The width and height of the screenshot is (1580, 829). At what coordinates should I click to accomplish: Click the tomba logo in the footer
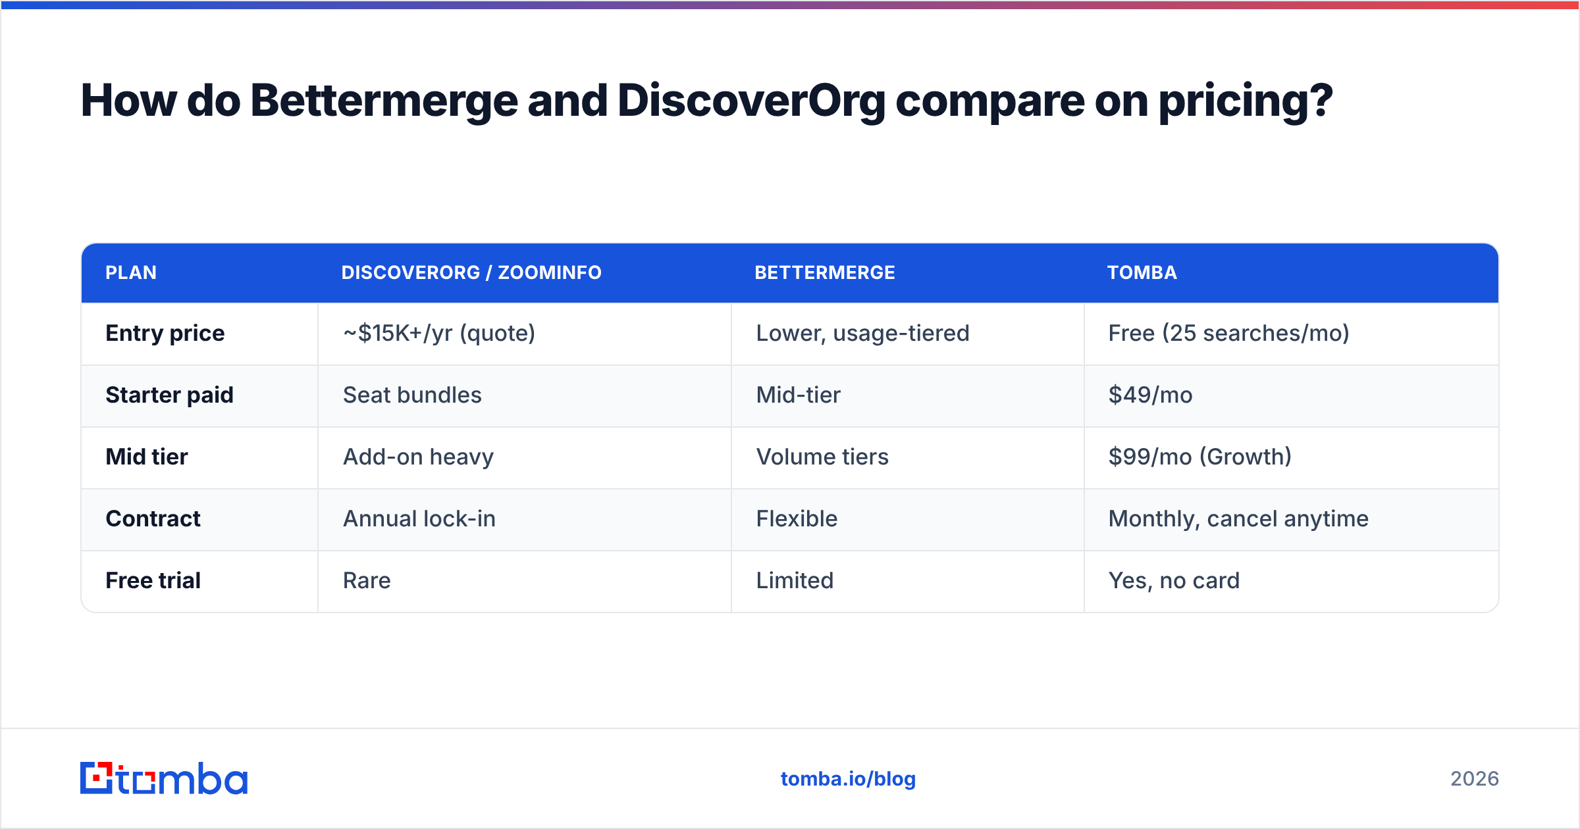click(164, 778)
